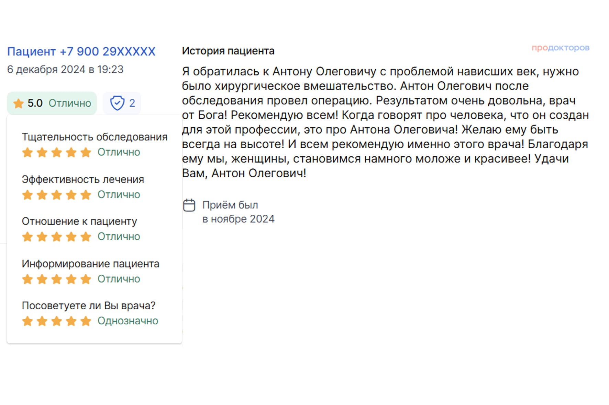The height and width of the screenshot is (405, 609).
Task: Click Отлично under Эффективность лечения
Action: pyautogui.click(x=119, y=194)
